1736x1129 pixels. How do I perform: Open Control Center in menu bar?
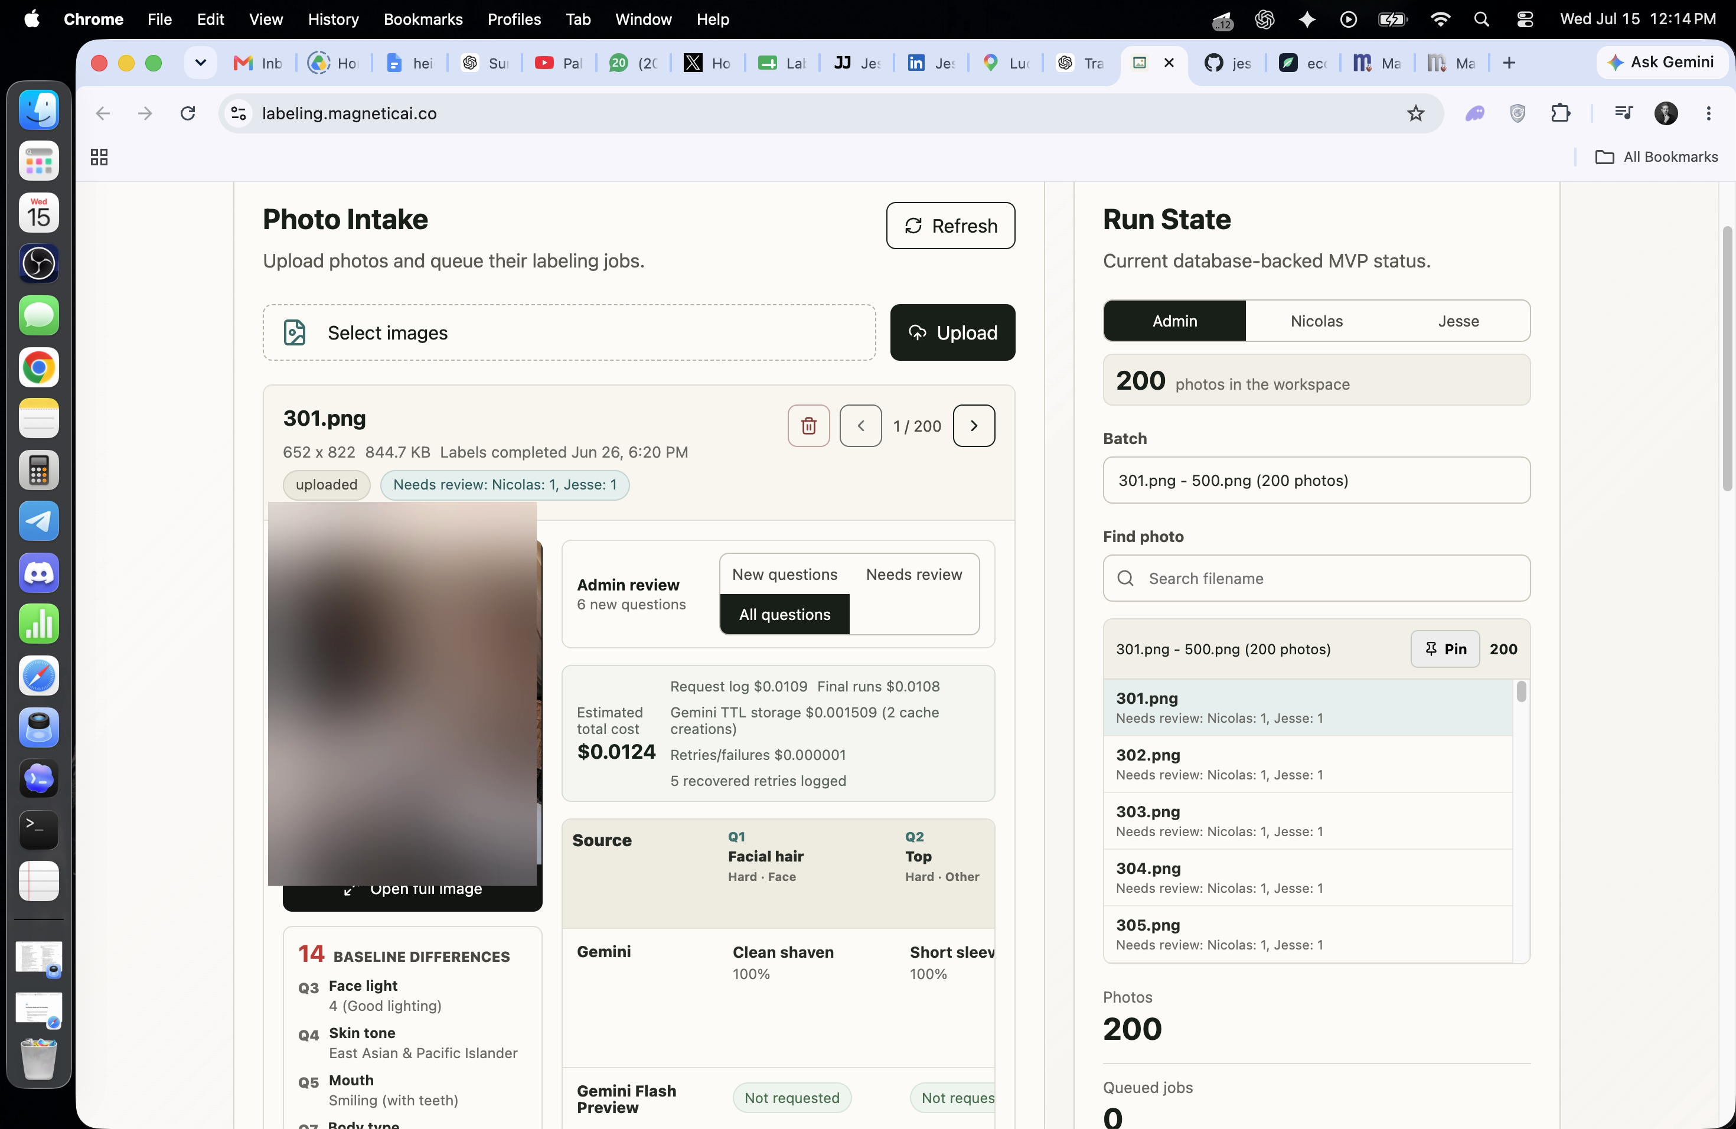coord(1525,19)
